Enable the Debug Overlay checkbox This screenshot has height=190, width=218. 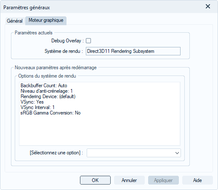(88, 41)
